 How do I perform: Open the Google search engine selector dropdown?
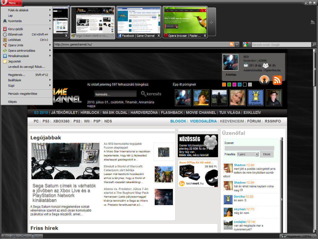(249, 45)
